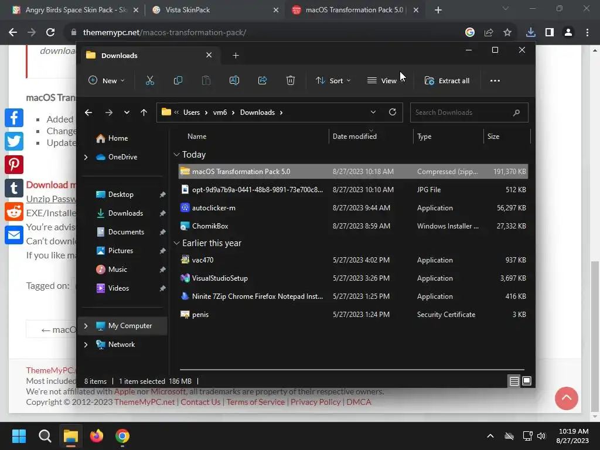Expand the address bar history dropdown

point(373,112)
